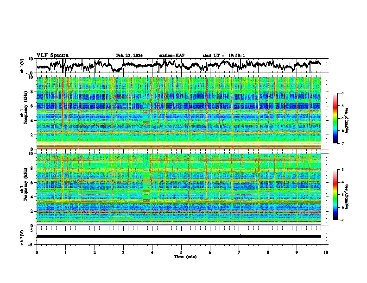
Task: Click the "-3" top value on ch.1 colorbar
Action: (x=342, y=93)
